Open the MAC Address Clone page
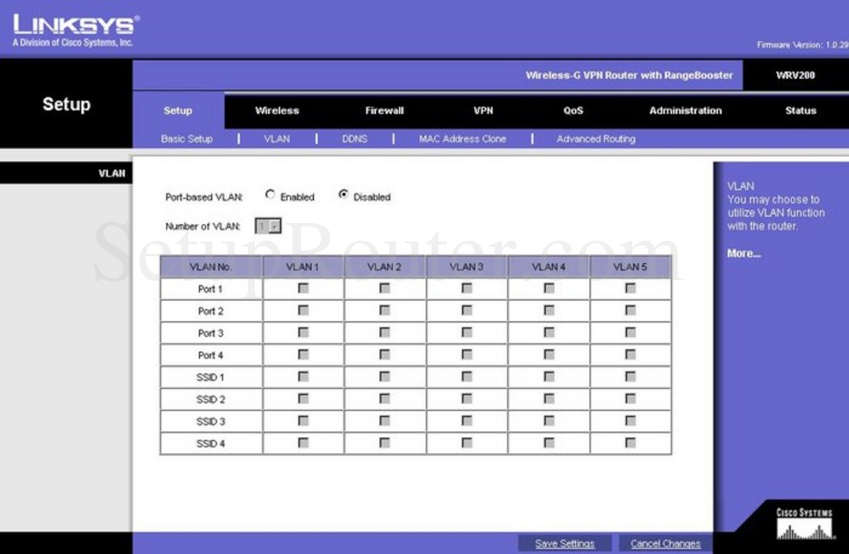The width and height of the screenshot is (849, 554). (x=462, y=139)
